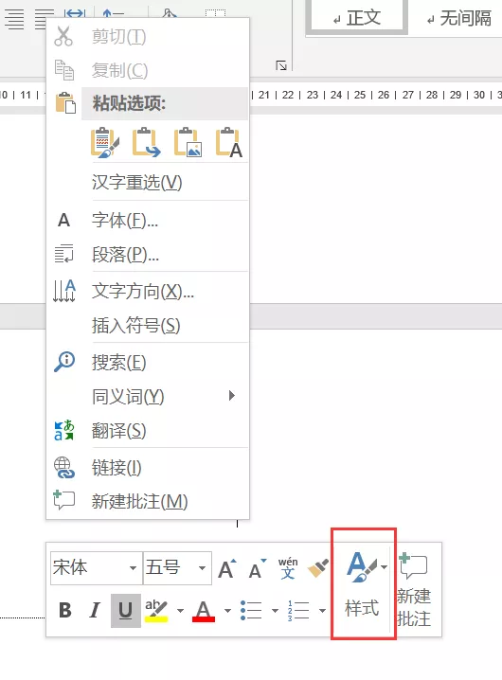This screenshot has height=680, width=502.
Task: Choose the paste as Picture icon
Action: (x=188, y=142)
